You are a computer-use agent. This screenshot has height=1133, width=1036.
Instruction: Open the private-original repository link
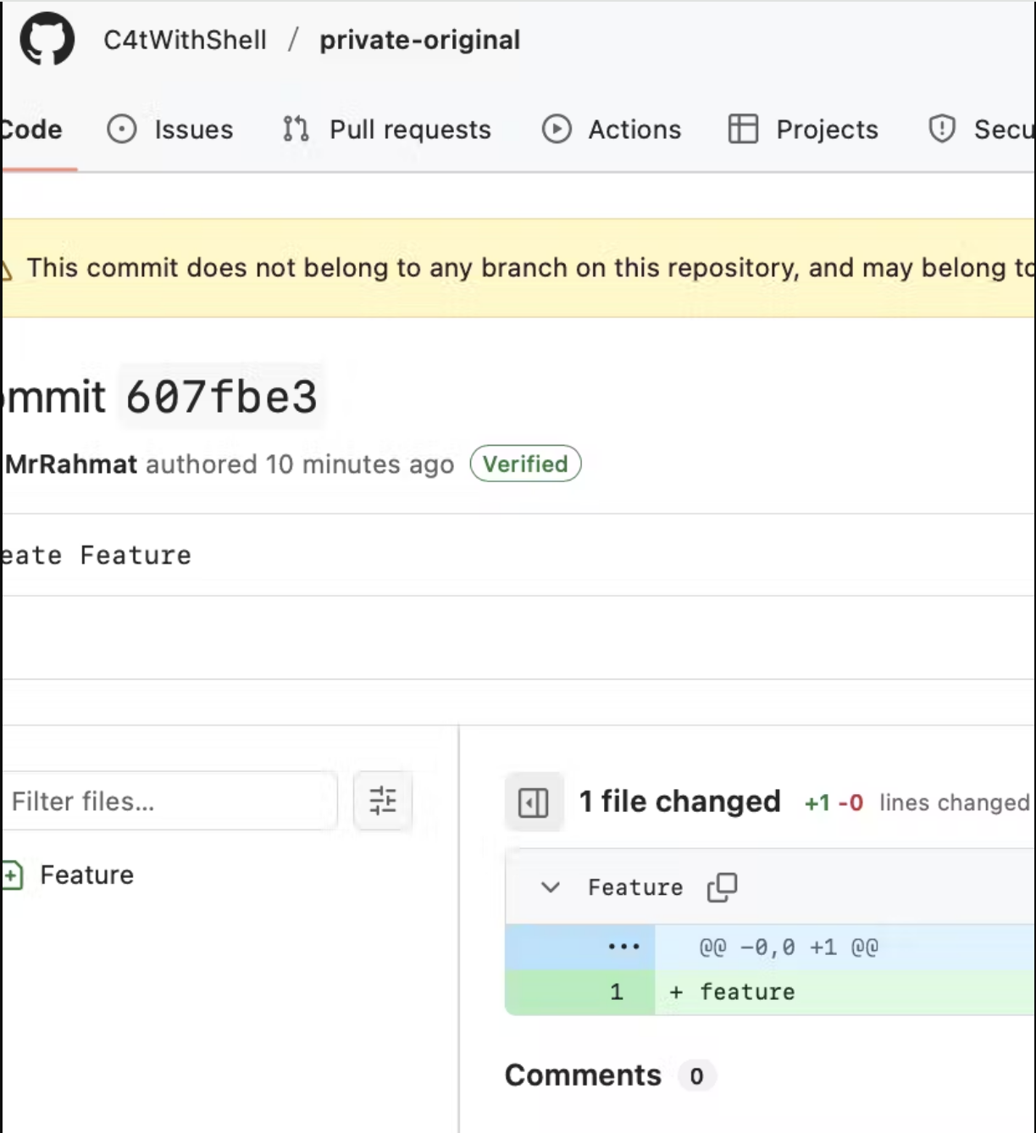click(x=419, y=40)
